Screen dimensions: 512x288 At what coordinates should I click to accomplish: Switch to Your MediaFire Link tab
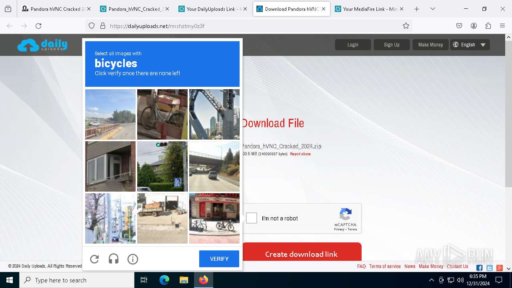369,9
